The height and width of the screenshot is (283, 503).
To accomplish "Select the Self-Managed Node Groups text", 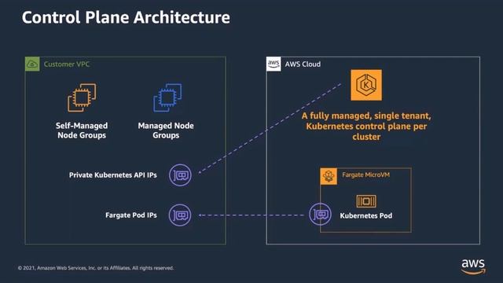I will (x=82, y=130).
